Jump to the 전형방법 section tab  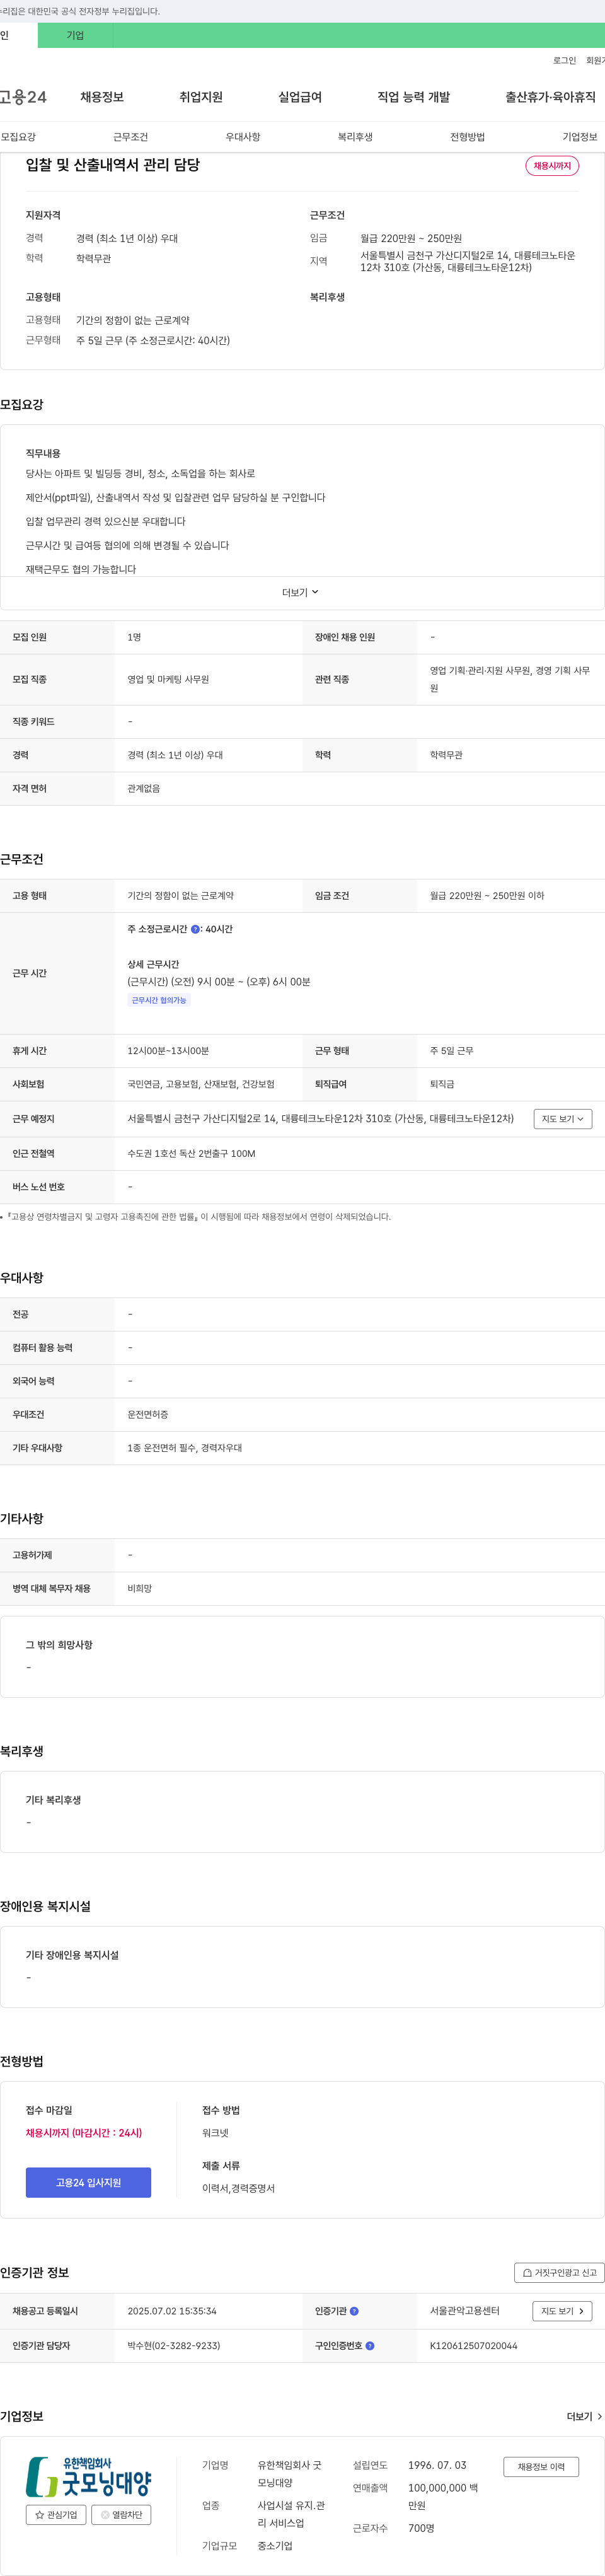467,137
